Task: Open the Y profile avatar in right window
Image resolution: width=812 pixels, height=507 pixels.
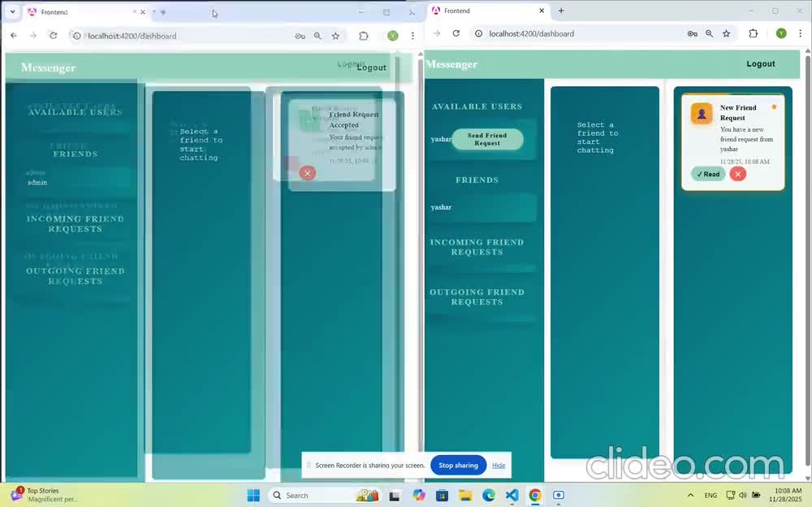Action: (x=781, y=33)
